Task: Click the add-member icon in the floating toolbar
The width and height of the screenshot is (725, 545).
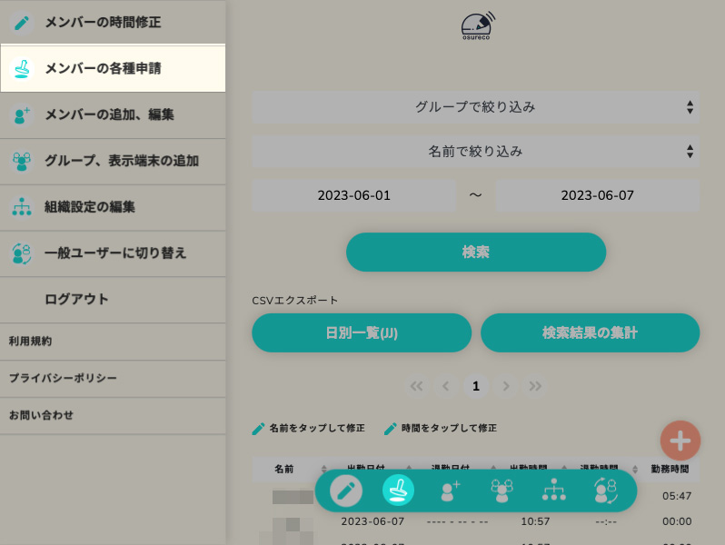Action: pyautogui.click(x=451, y=490)
